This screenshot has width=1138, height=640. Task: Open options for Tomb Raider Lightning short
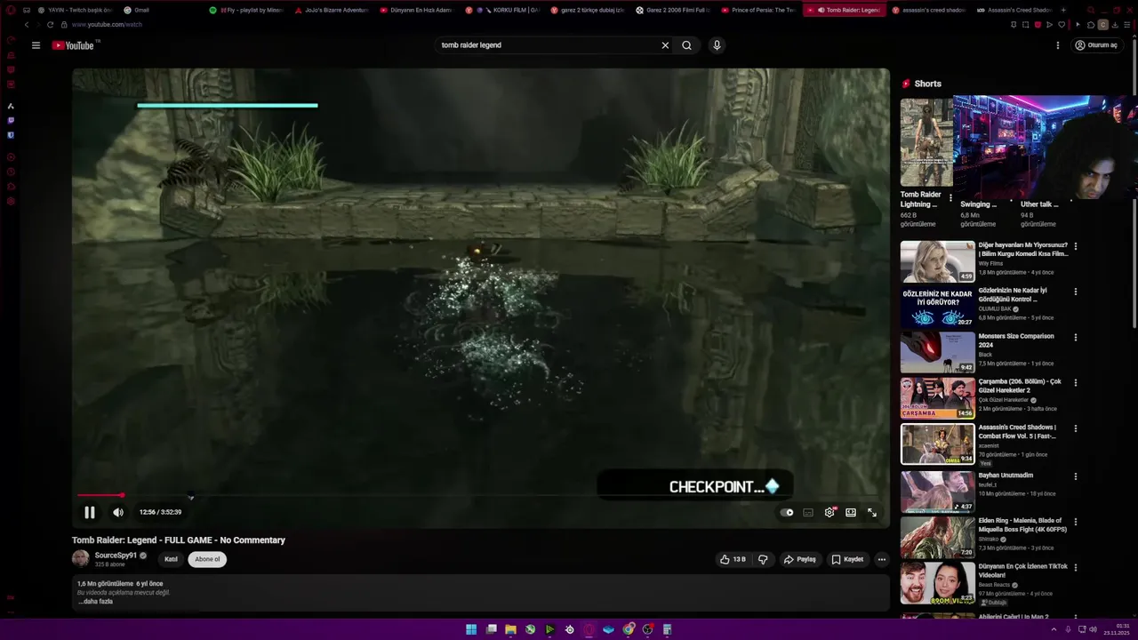950,197
